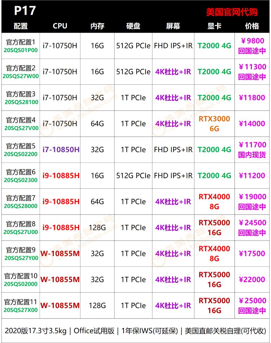Click the footer text 1年保IWS(可延保)
This screenshot has width=271, height=343.
point(150,331)
